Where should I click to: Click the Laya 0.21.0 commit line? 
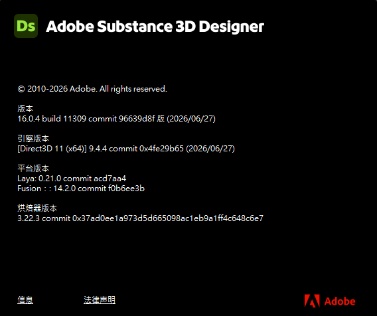[x=72, y=179]
